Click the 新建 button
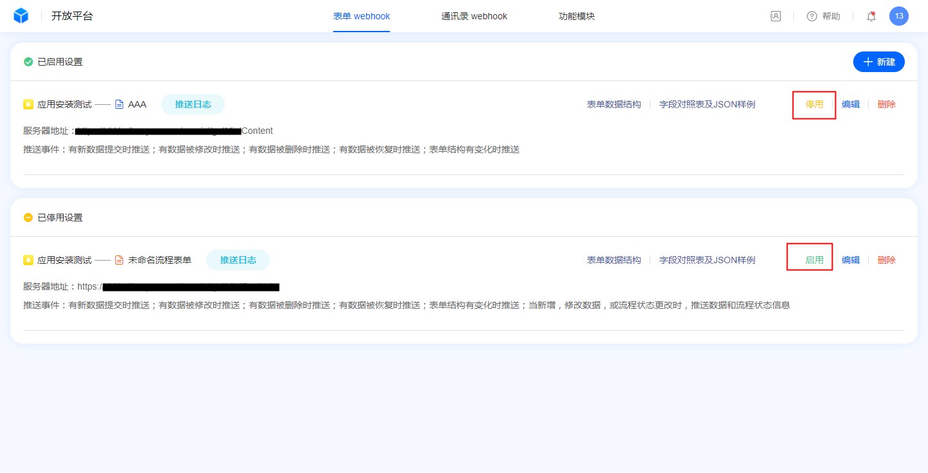The image size is (928, 473). (x=879, y=62)
